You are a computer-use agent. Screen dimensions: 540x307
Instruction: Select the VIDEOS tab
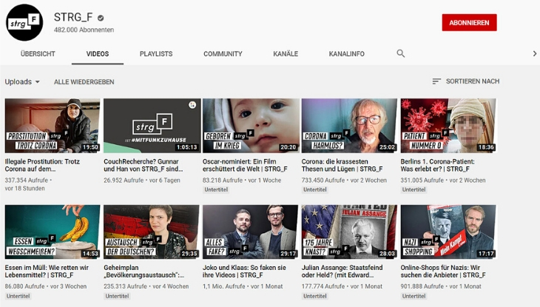[98, 54]
